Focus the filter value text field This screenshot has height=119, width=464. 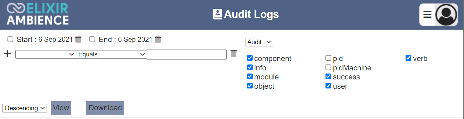(187, 54)
